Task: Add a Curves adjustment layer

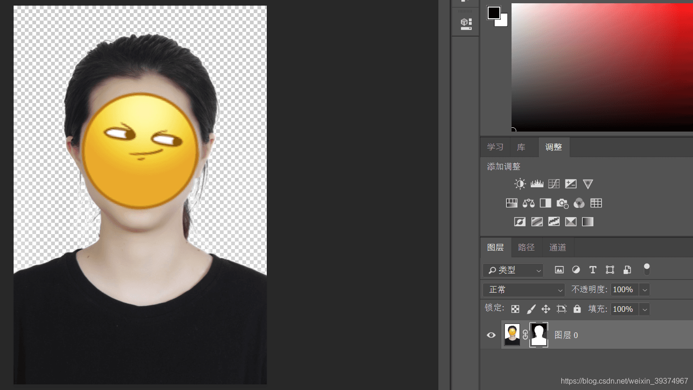Action: 554,184
